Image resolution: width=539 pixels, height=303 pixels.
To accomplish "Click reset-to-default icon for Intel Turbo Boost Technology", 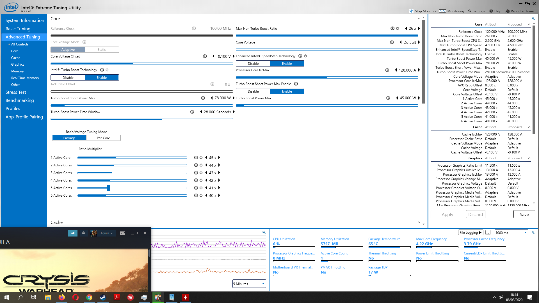I will tap(107, 70).
